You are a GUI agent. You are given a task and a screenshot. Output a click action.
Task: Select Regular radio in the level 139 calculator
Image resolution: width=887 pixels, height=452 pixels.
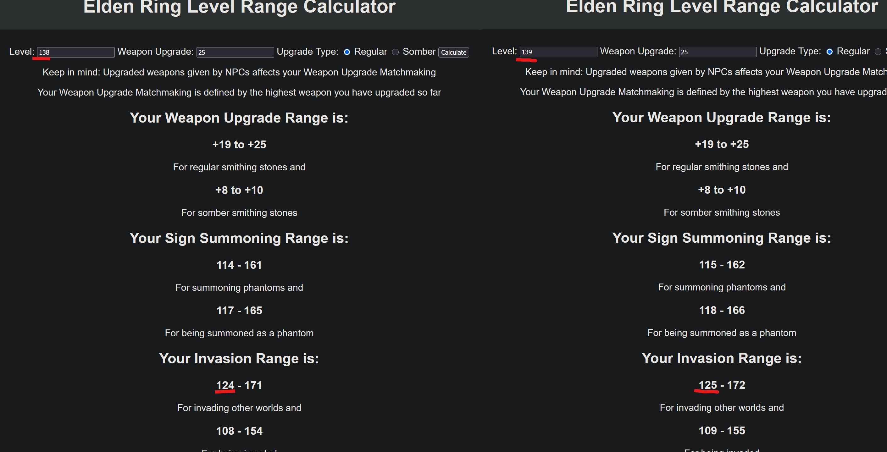click(x=830, y=52)
